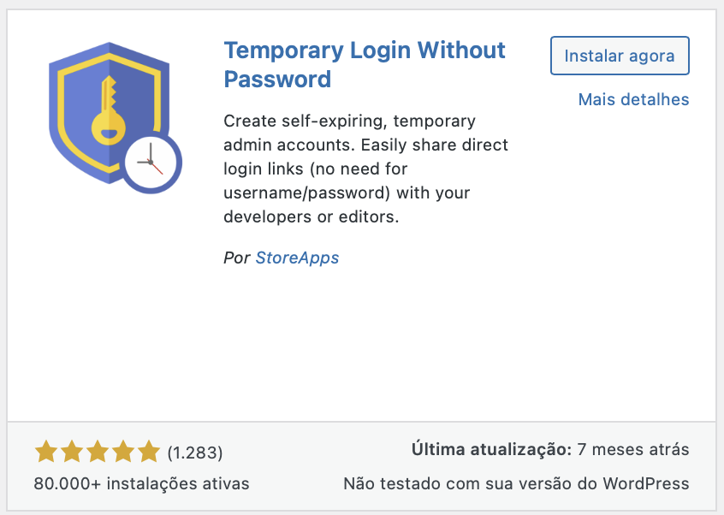Click the 7 meses atrás text
The width and height of the screenshot is (724, 515).
pos(633,449)
